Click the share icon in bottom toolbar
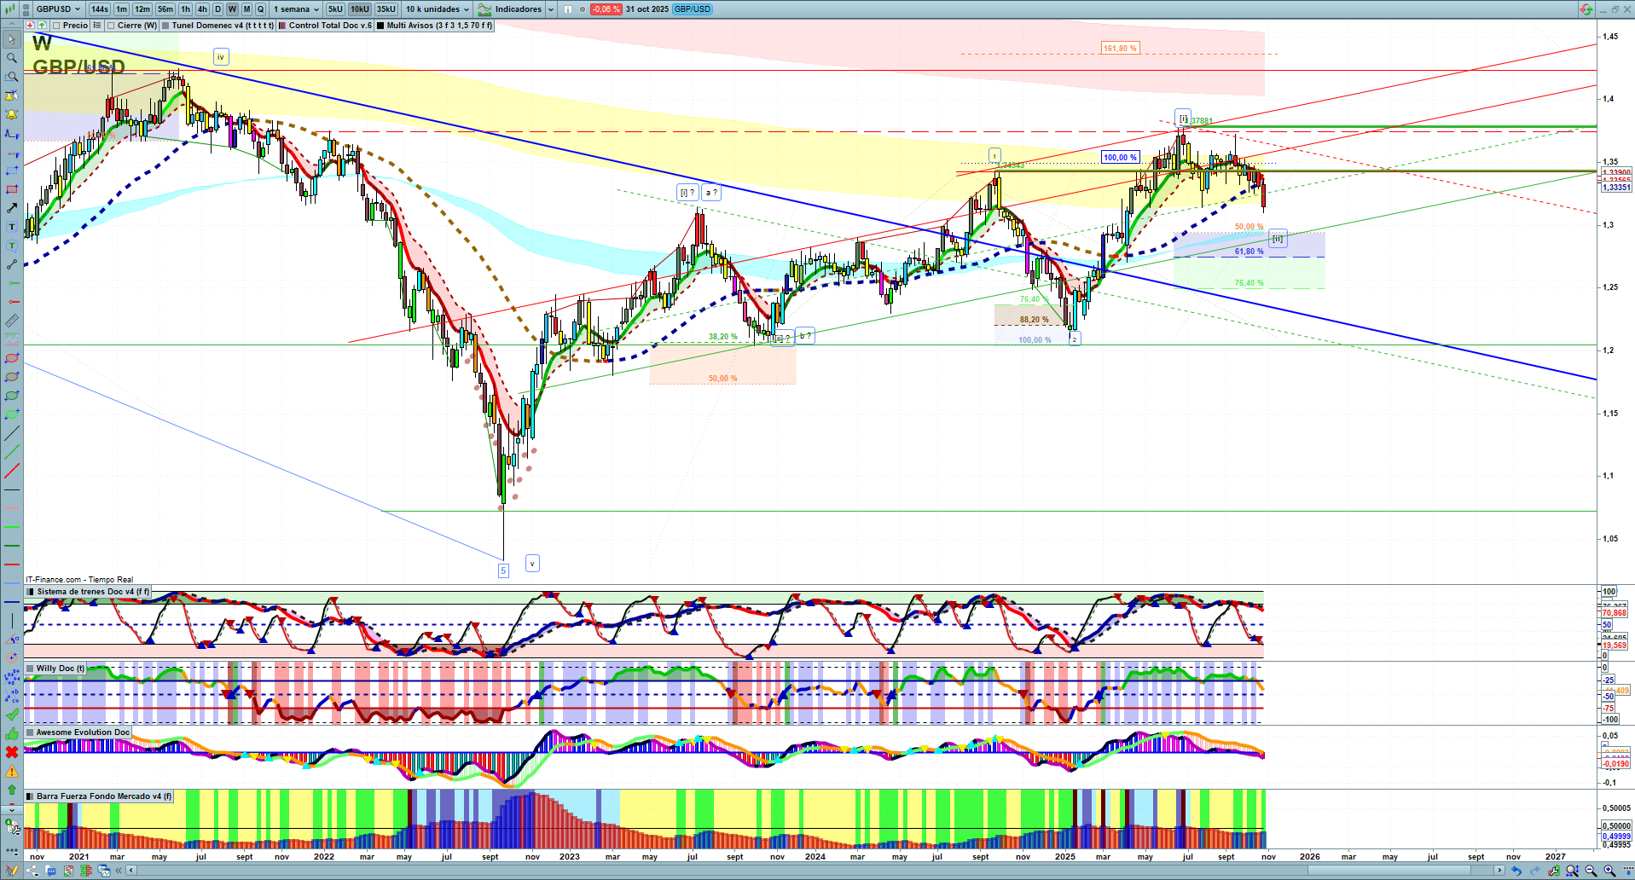Viewport: 1635px width, 880px height. [x=32, y=871]
